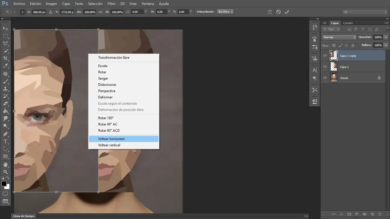The width and height of the screenshot is (390, 219).
Task: Click the foreground color swatch
Action: (4, 184)
